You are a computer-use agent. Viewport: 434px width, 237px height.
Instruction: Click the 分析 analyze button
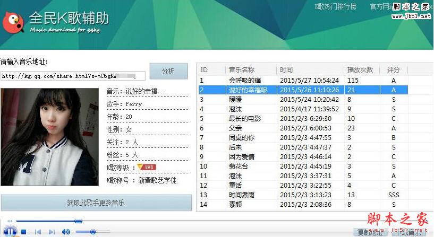(x=168, y=71)
